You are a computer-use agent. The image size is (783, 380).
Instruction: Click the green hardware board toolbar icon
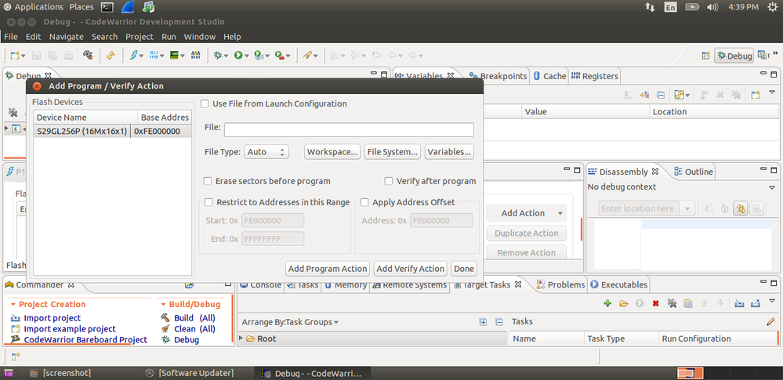coord(174,56)
